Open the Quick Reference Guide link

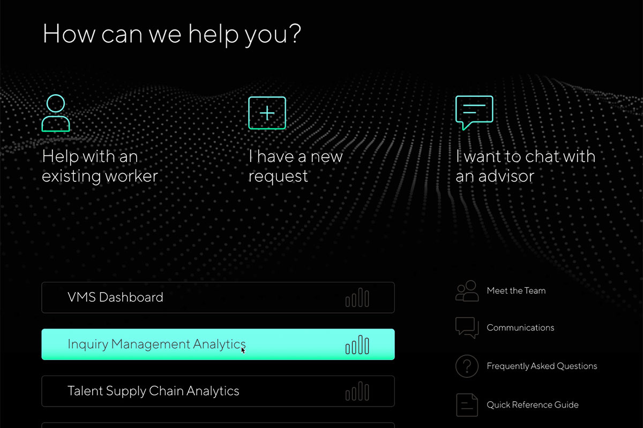(x=532, y=405)
